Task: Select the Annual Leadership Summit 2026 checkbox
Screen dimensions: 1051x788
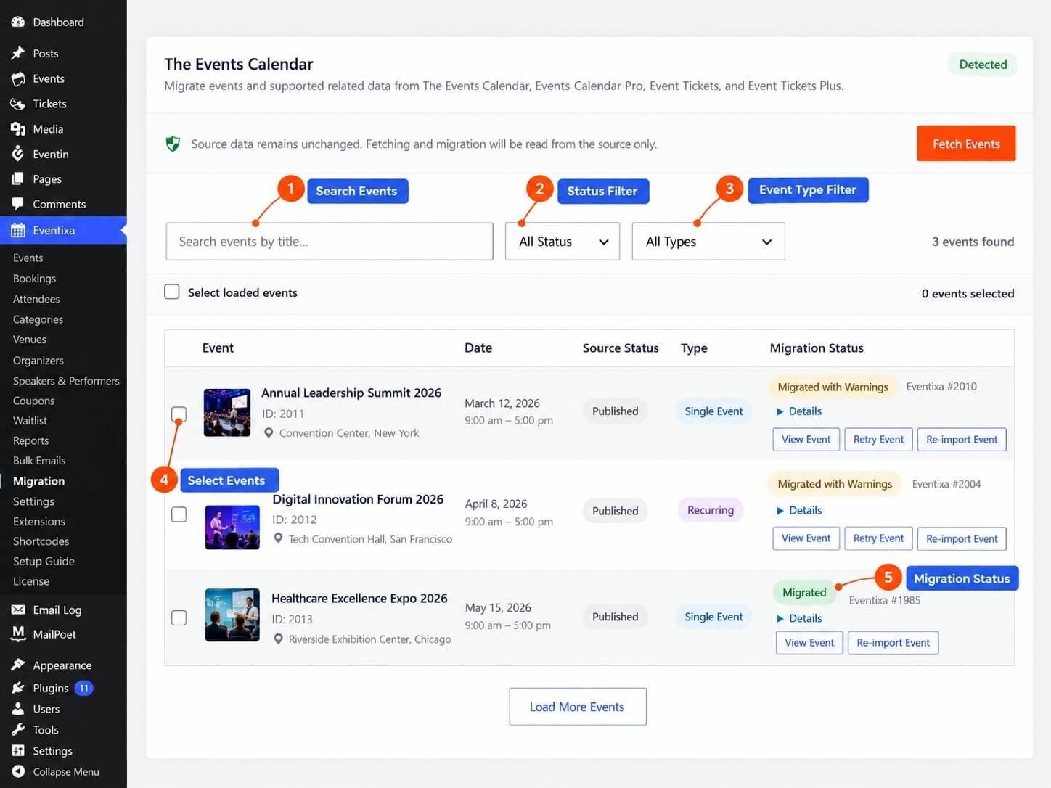Action: coord(179,414)
